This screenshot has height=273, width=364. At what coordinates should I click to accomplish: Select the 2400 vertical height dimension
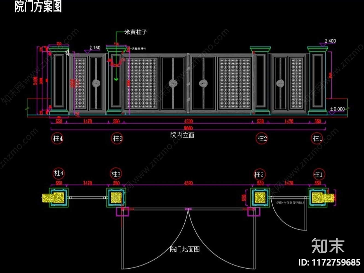[x=35, y=81]
